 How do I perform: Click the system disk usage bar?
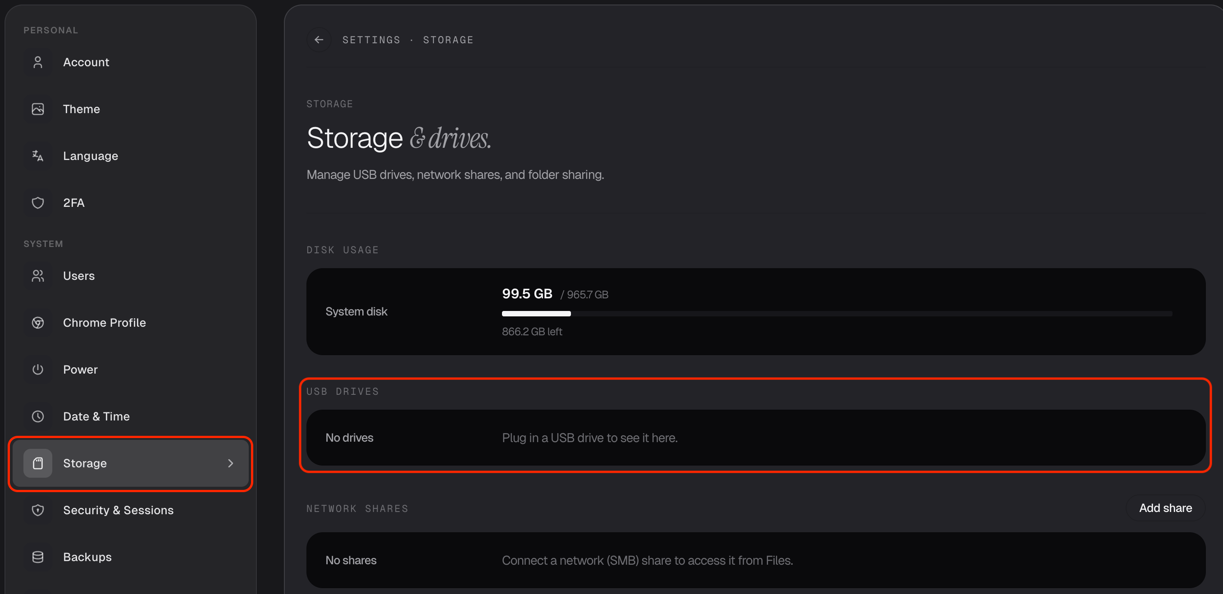click(x=836, y=313)
